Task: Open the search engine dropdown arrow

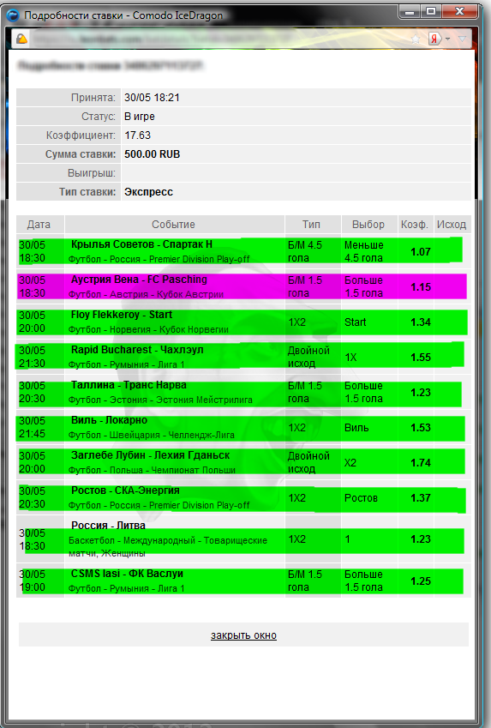Action: pyautogui.click(x=448, y=39)
